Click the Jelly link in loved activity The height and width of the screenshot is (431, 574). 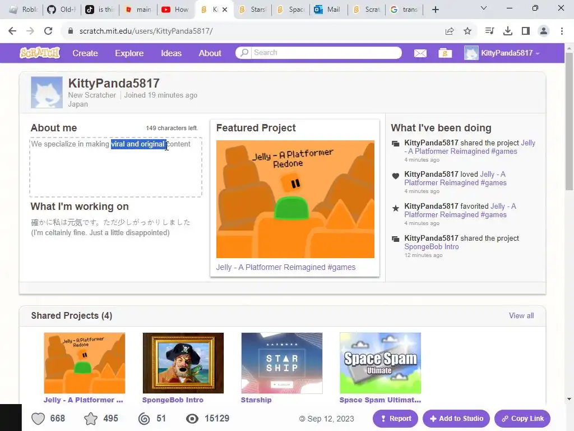455,178
